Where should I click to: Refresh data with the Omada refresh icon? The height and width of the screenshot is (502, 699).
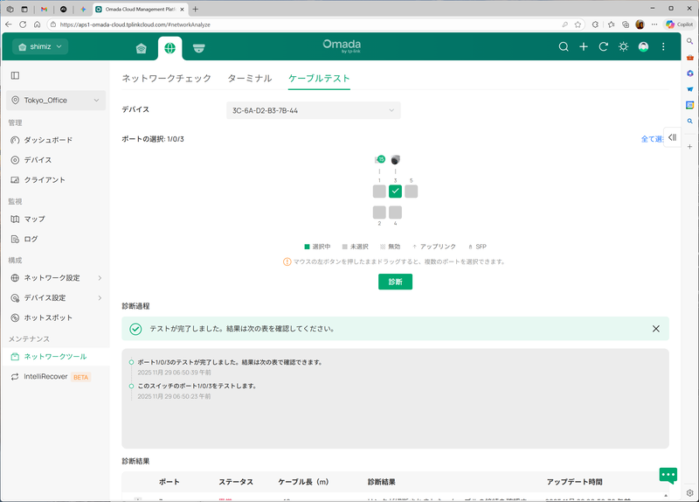pyautogui.click(x=604, y=47)
